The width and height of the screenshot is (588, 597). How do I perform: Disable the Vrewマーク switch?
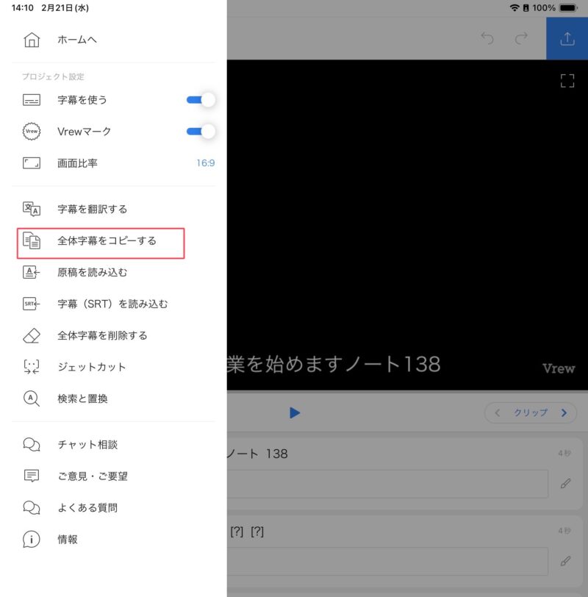pos(201,132)
